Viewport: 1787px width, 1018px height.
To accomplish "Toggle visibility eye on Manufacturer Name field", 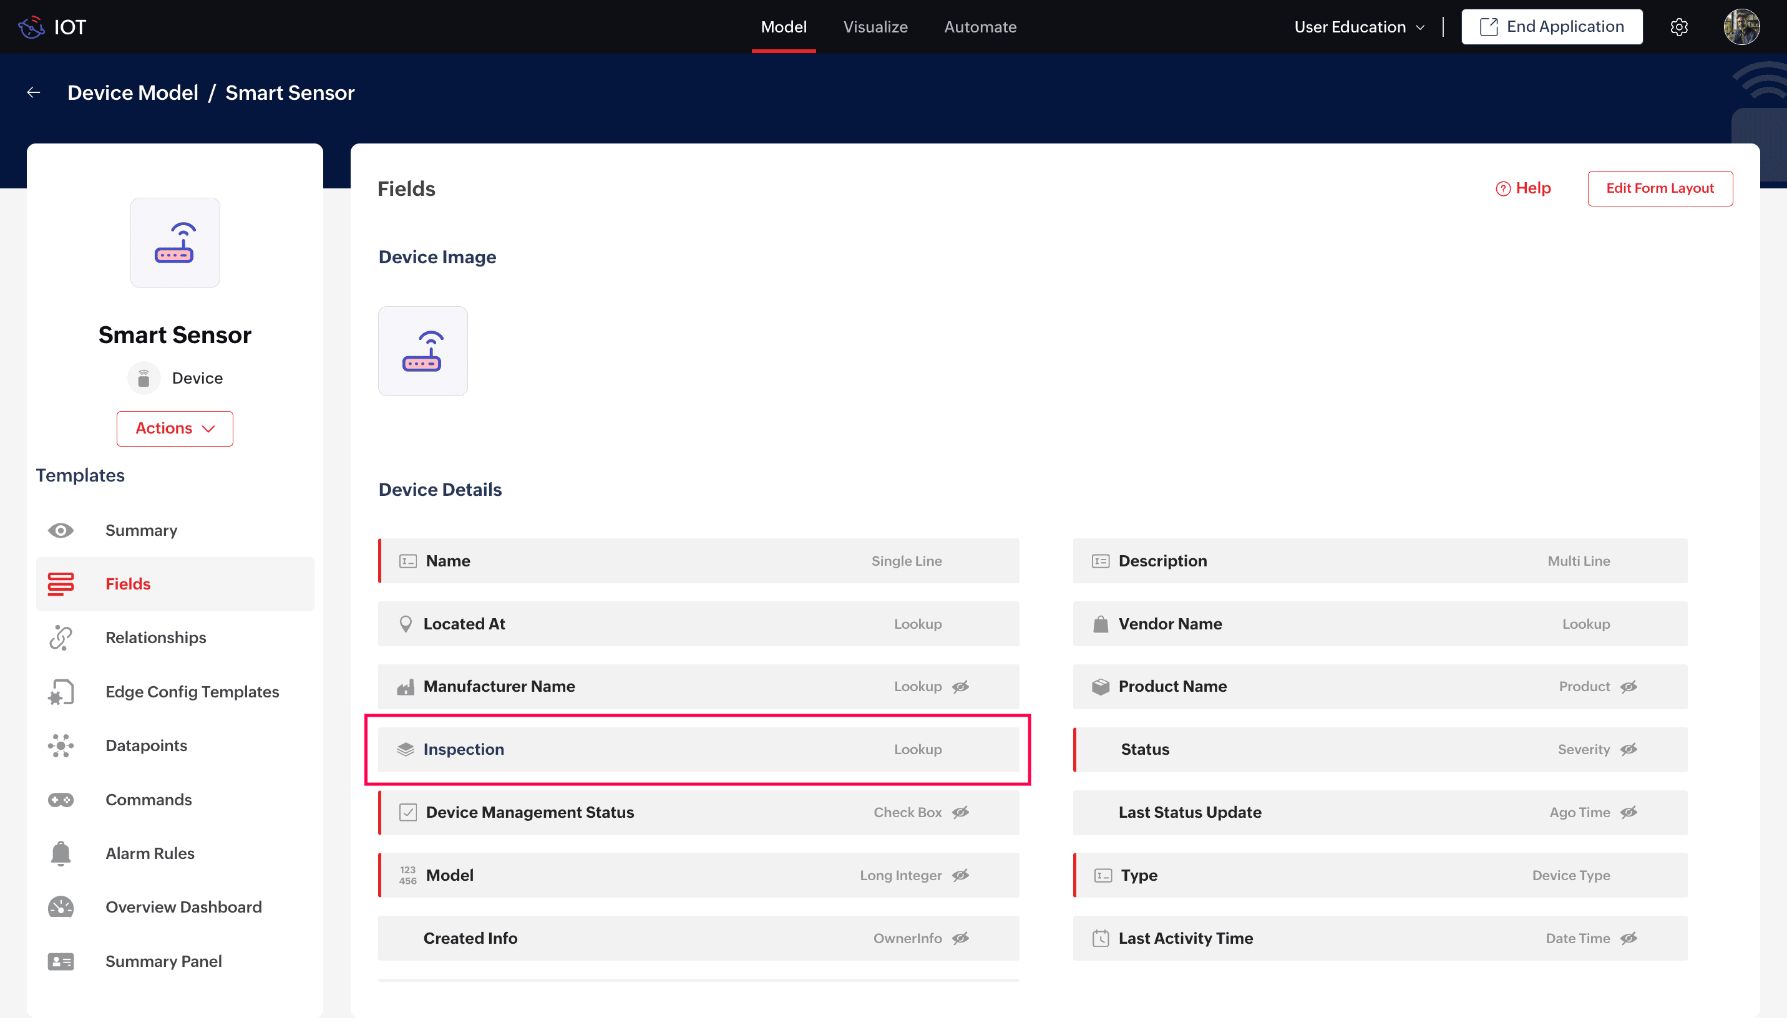I will [961, 687].
